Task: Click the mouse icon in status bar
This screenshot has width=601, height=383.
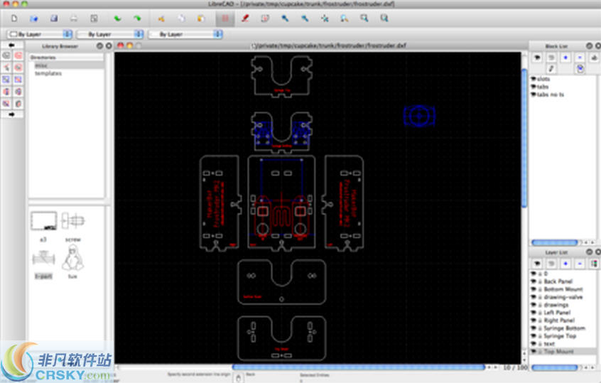Action: [x=239, y=378]
